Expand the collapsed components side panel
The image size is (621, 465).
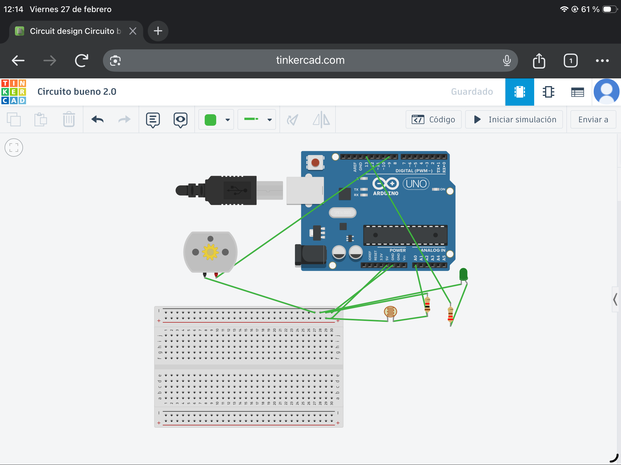coord(615,299)
